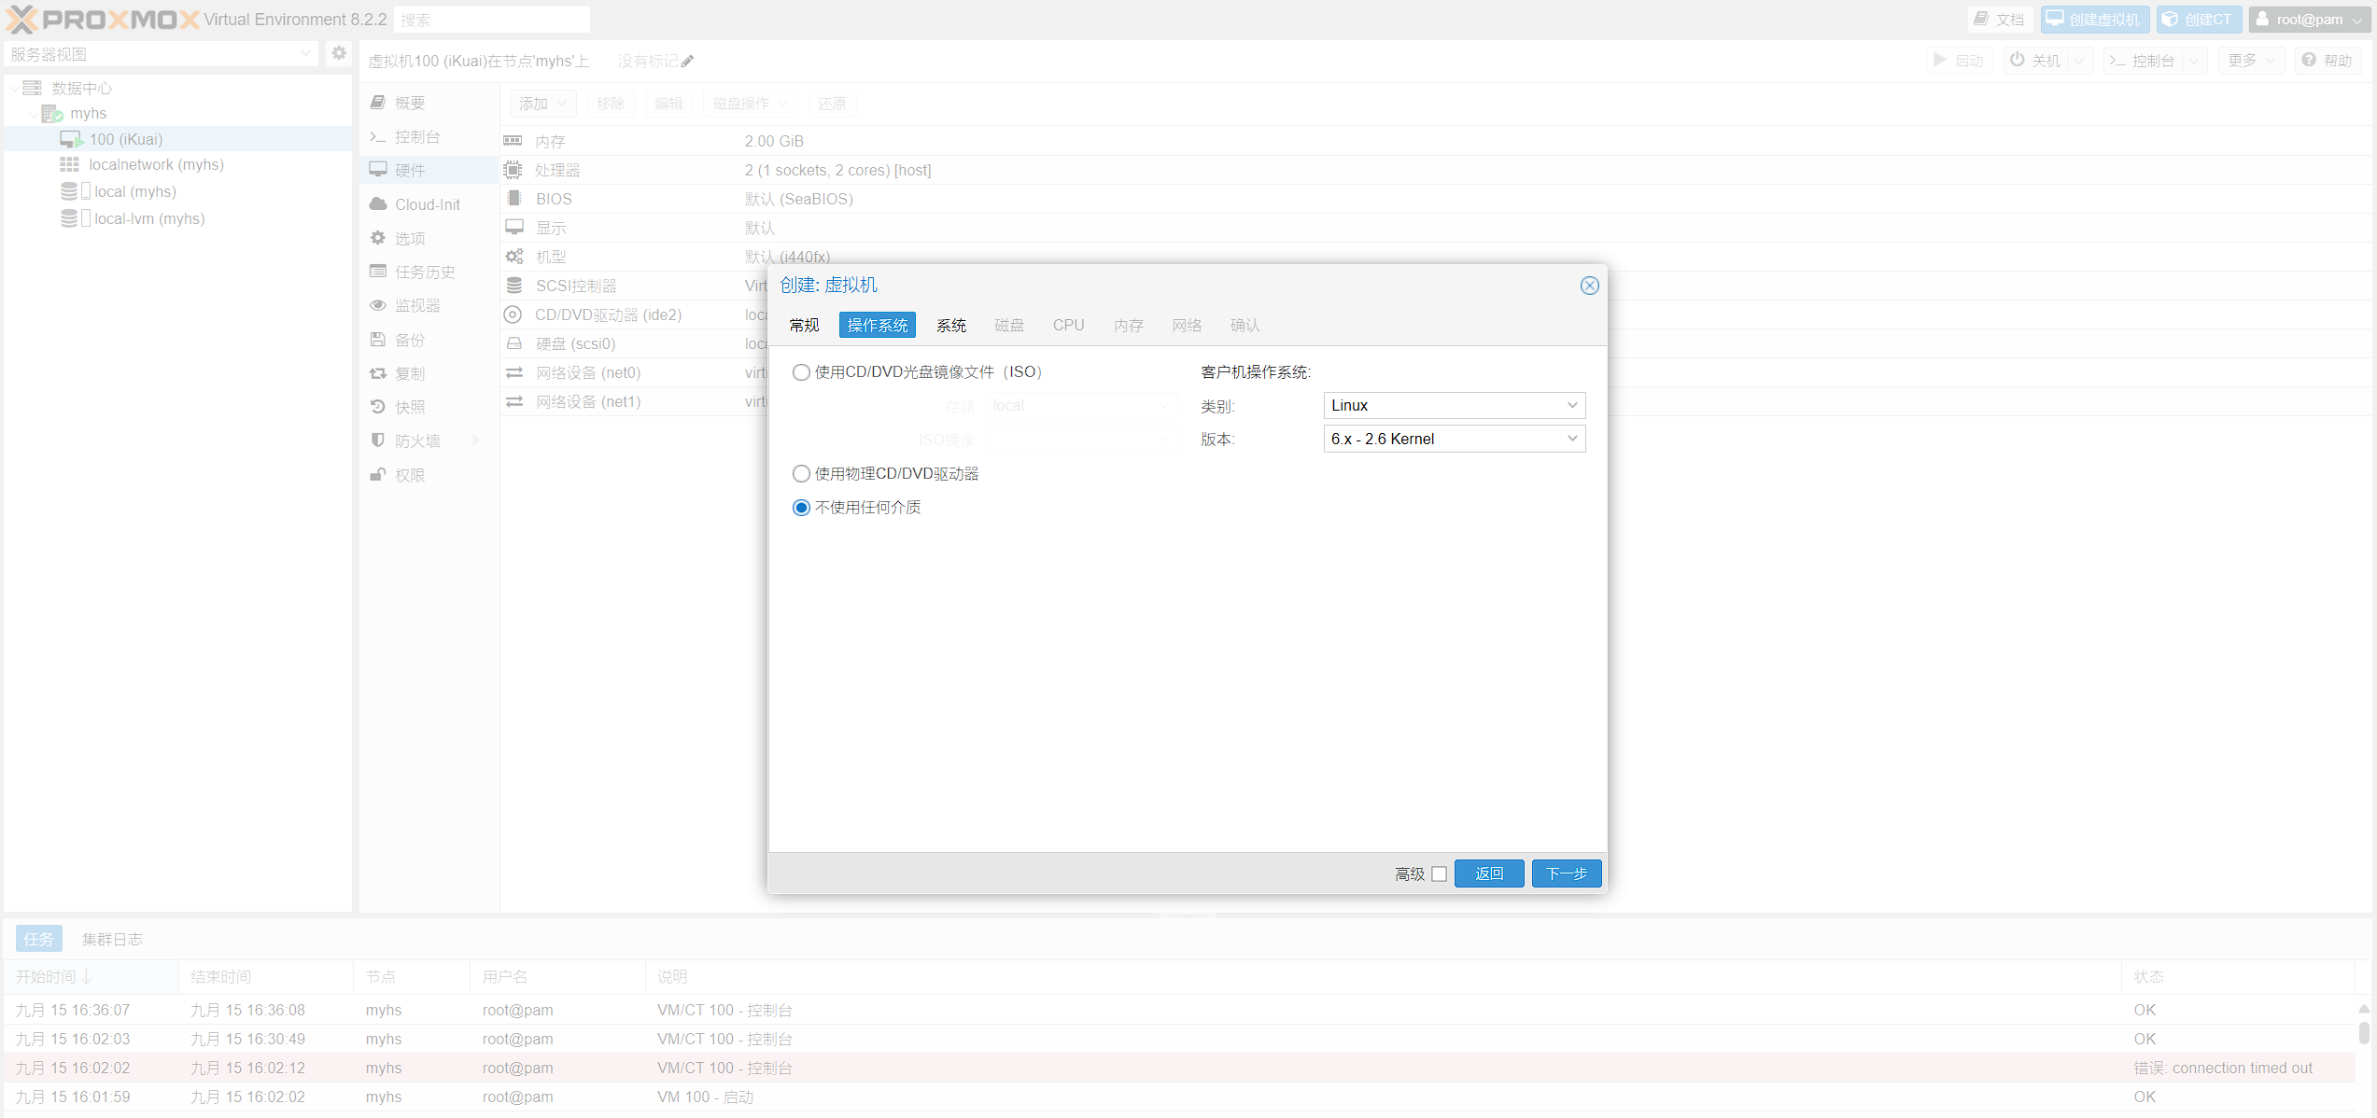Open localnetwork (myhs) grid icon

coord(69,164)
